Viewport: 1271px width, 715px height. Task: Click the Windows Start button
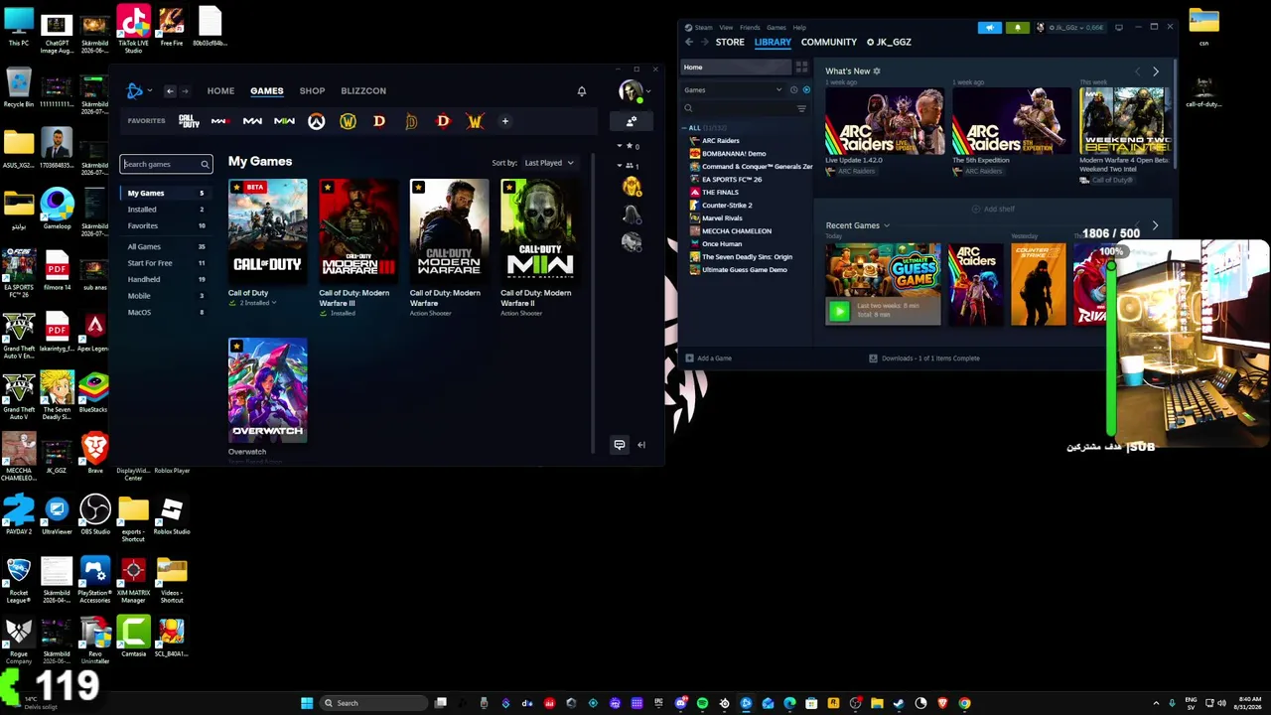[x=307, y=703]
